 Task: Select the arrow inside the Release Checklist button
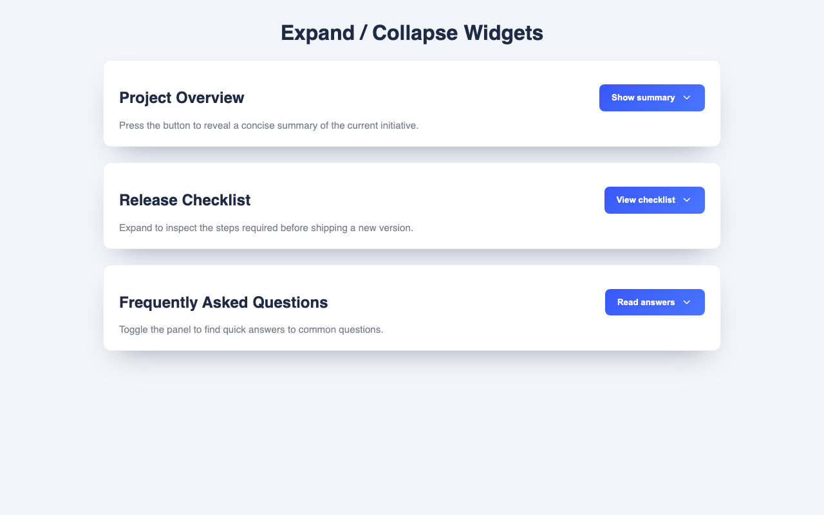click(x=688, y=200)
